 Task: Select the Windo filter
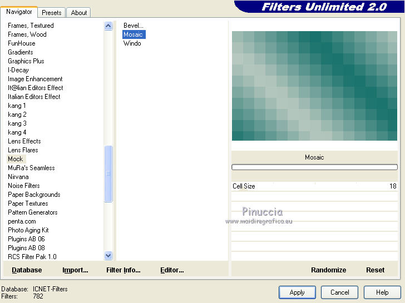coord(132,43)
